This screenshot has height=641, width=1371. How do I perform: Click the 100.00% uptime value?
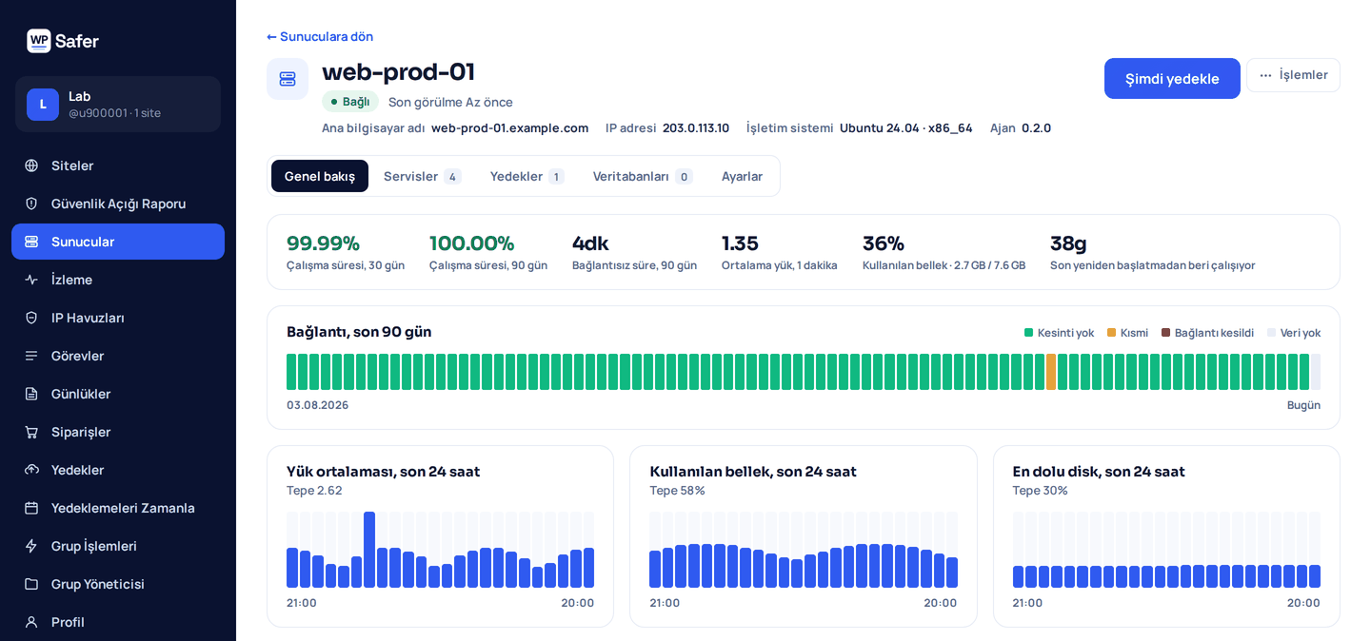(471, 243)
